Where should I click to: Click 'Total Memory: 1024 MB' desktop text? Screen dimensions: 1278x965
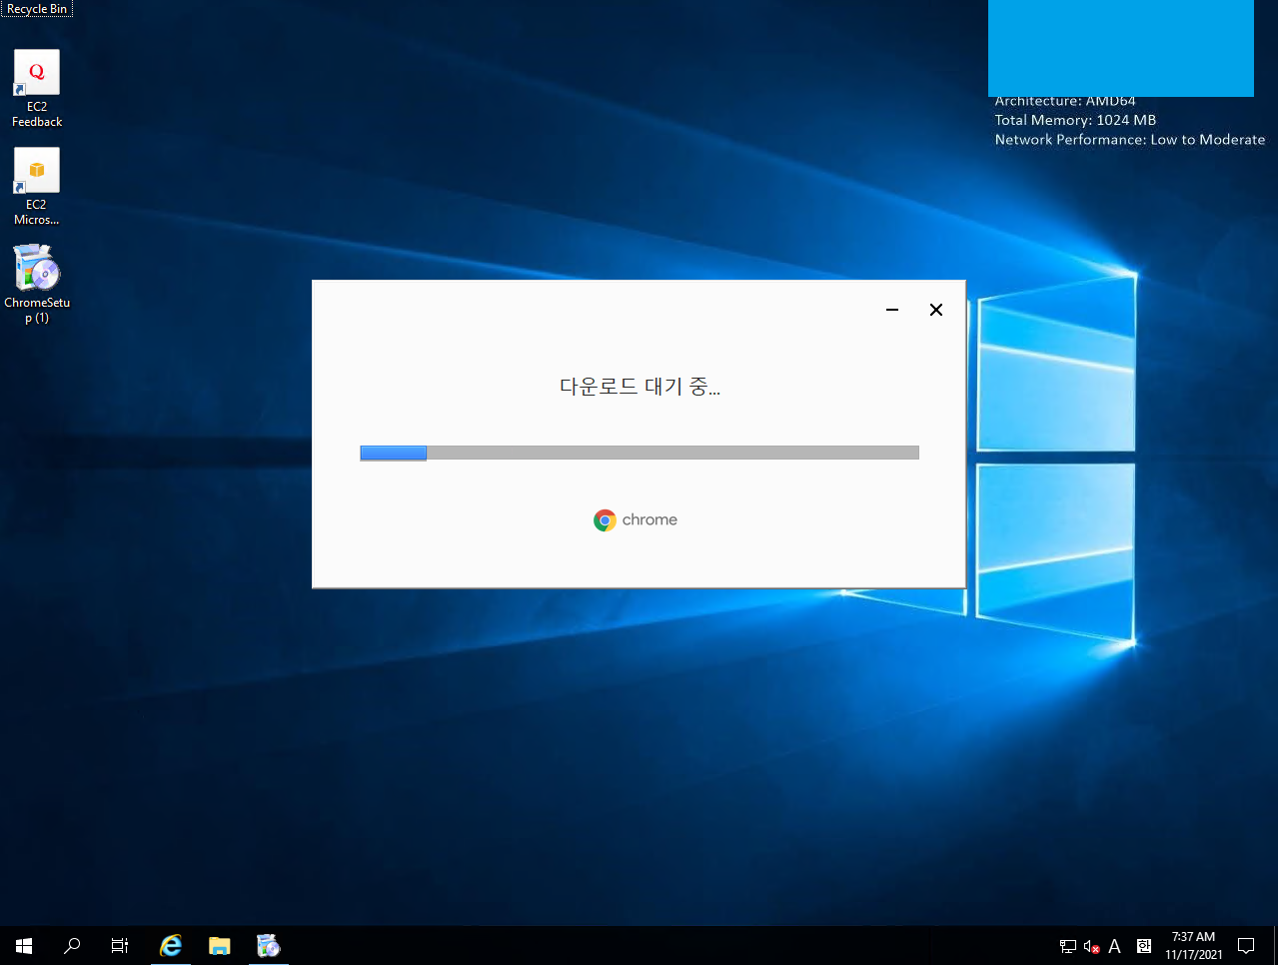click(x=1075, y=120)
